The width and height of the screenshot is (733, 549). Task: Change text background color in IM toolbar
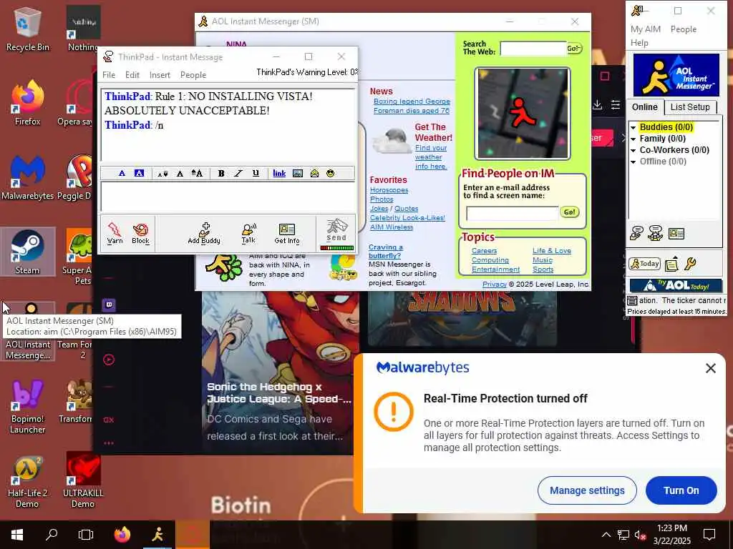click(x=139, y=173)
